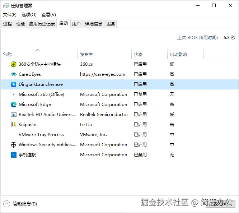Select Microsoft 365 (Office) entry name
The image size is (239, 213).
(42, 94)
